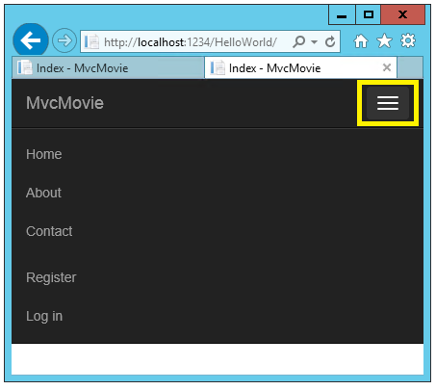Click the Register link
Screen dimensions: 436x390
51,277
